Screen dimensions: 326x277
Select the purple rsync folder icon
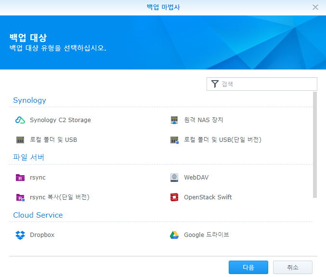coord(20,178)
